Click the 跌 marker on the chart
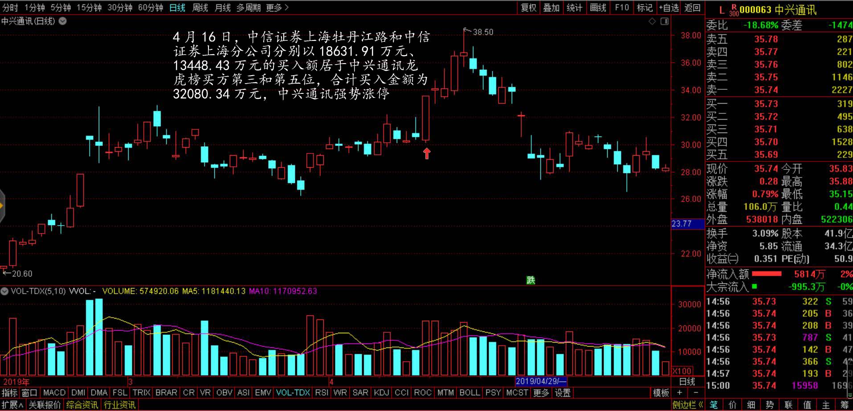This screenshot has height=411, width=853. click(531, 280)
